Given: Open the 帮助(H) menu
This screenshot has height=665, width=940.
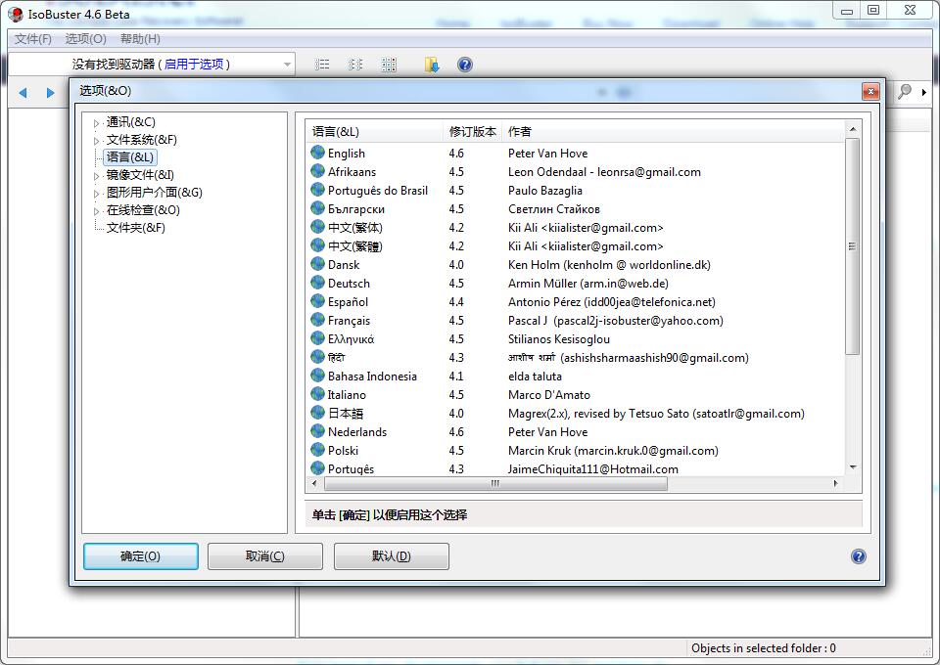Looking at the screenshot, I should [140, 39].
